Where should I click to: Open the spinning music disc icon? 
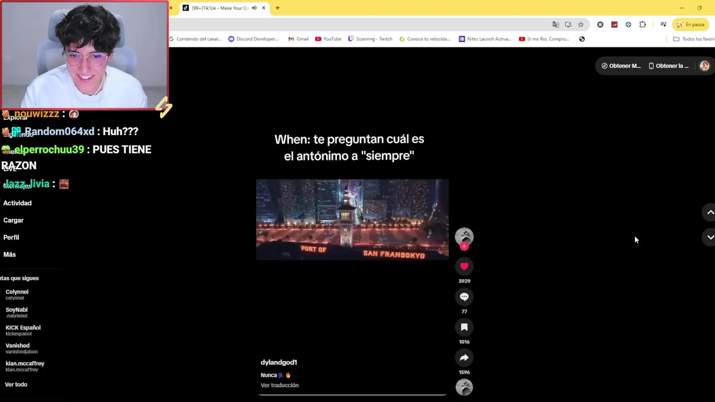[464, 387]
